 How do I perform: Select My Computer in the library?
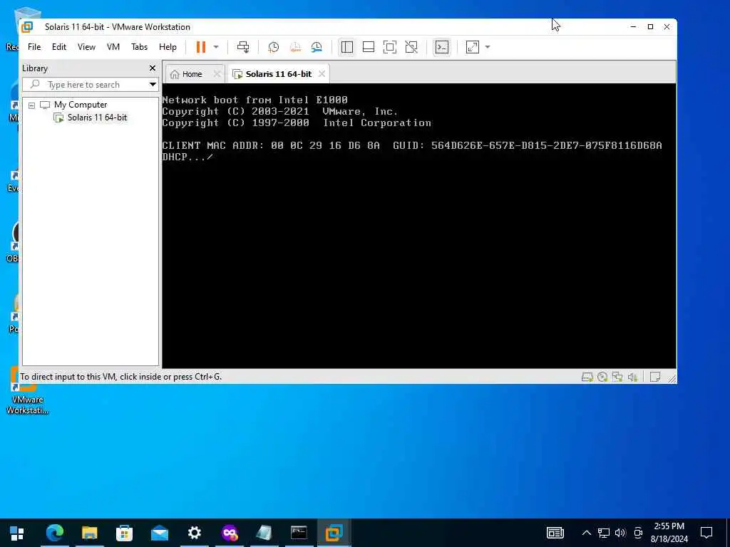click(x=81, y=105)
